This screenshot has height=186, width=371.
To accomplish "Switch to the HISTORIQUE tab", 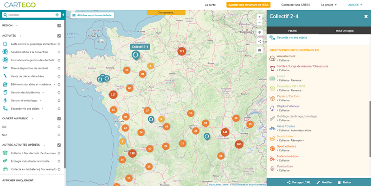I will (x=345, y=31).
